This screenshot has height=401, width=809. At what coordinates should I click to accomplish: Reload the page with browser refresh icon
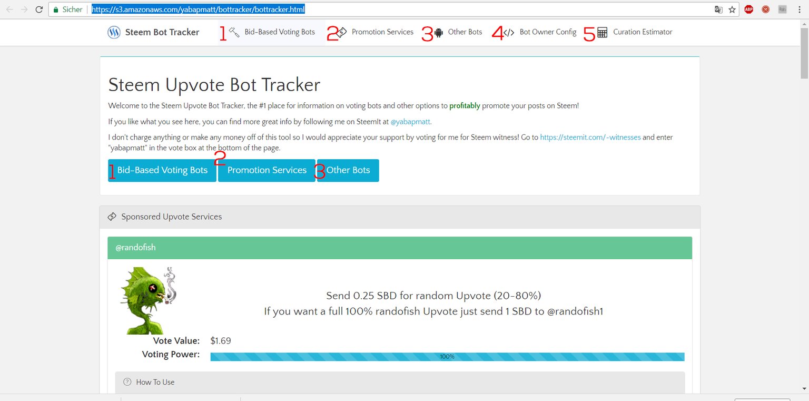pyautogui.click(x=39, y=9)
